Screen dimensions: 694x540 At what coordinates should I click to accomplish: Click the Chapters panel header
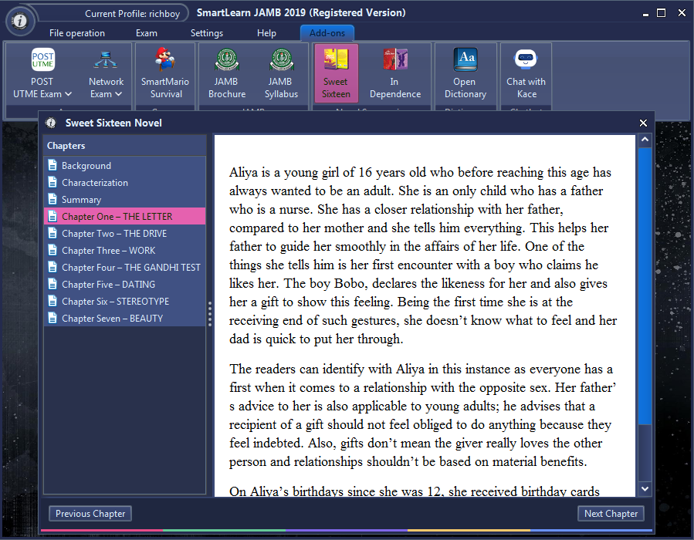pos(125,146)
